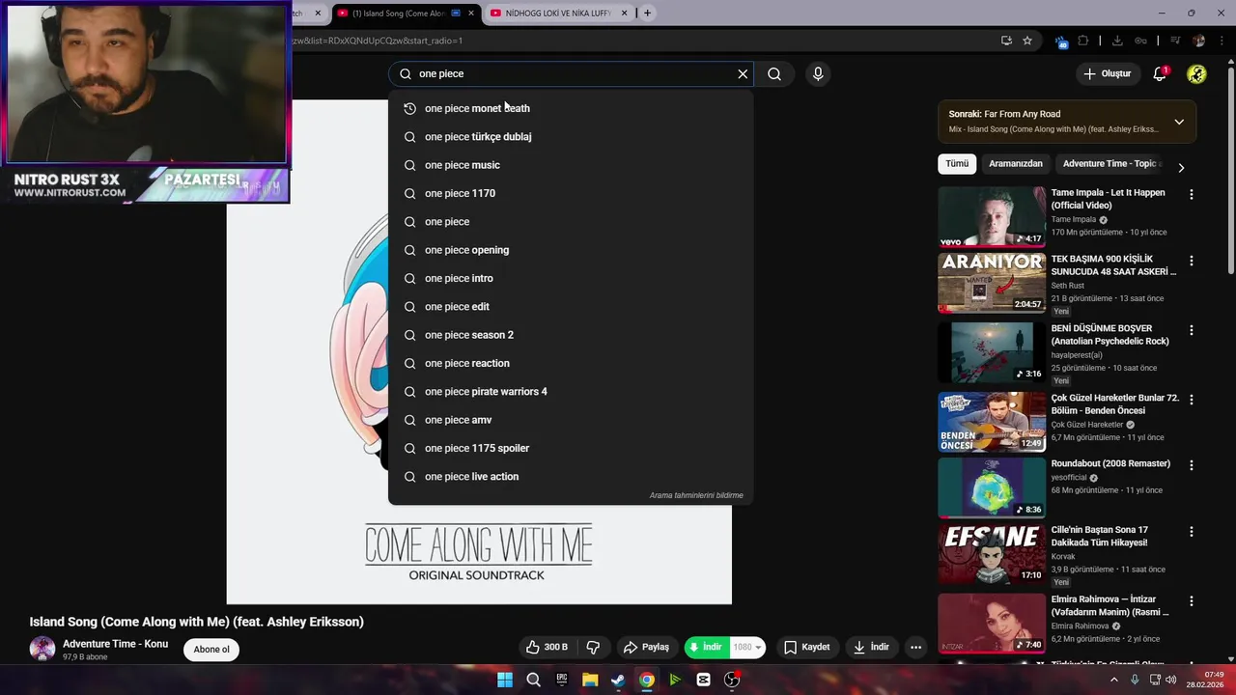Open YouTube account avatar menu
Viewport: 1236px width, 695px height.
[1196, 74]
